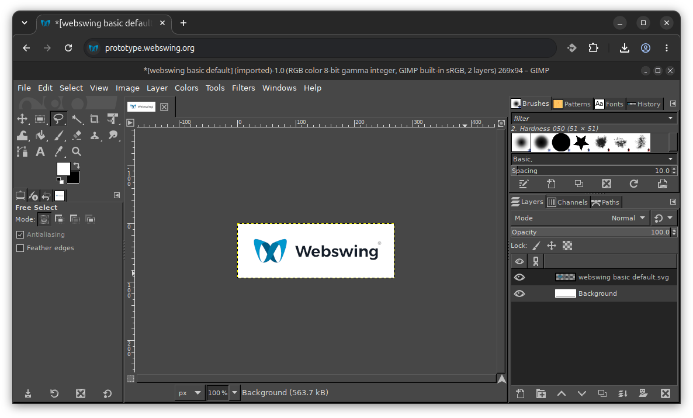693x418 pixels.
Task: Select the Paths tool in toolbox
Action: pyautogui.click(x=22, y=152)
